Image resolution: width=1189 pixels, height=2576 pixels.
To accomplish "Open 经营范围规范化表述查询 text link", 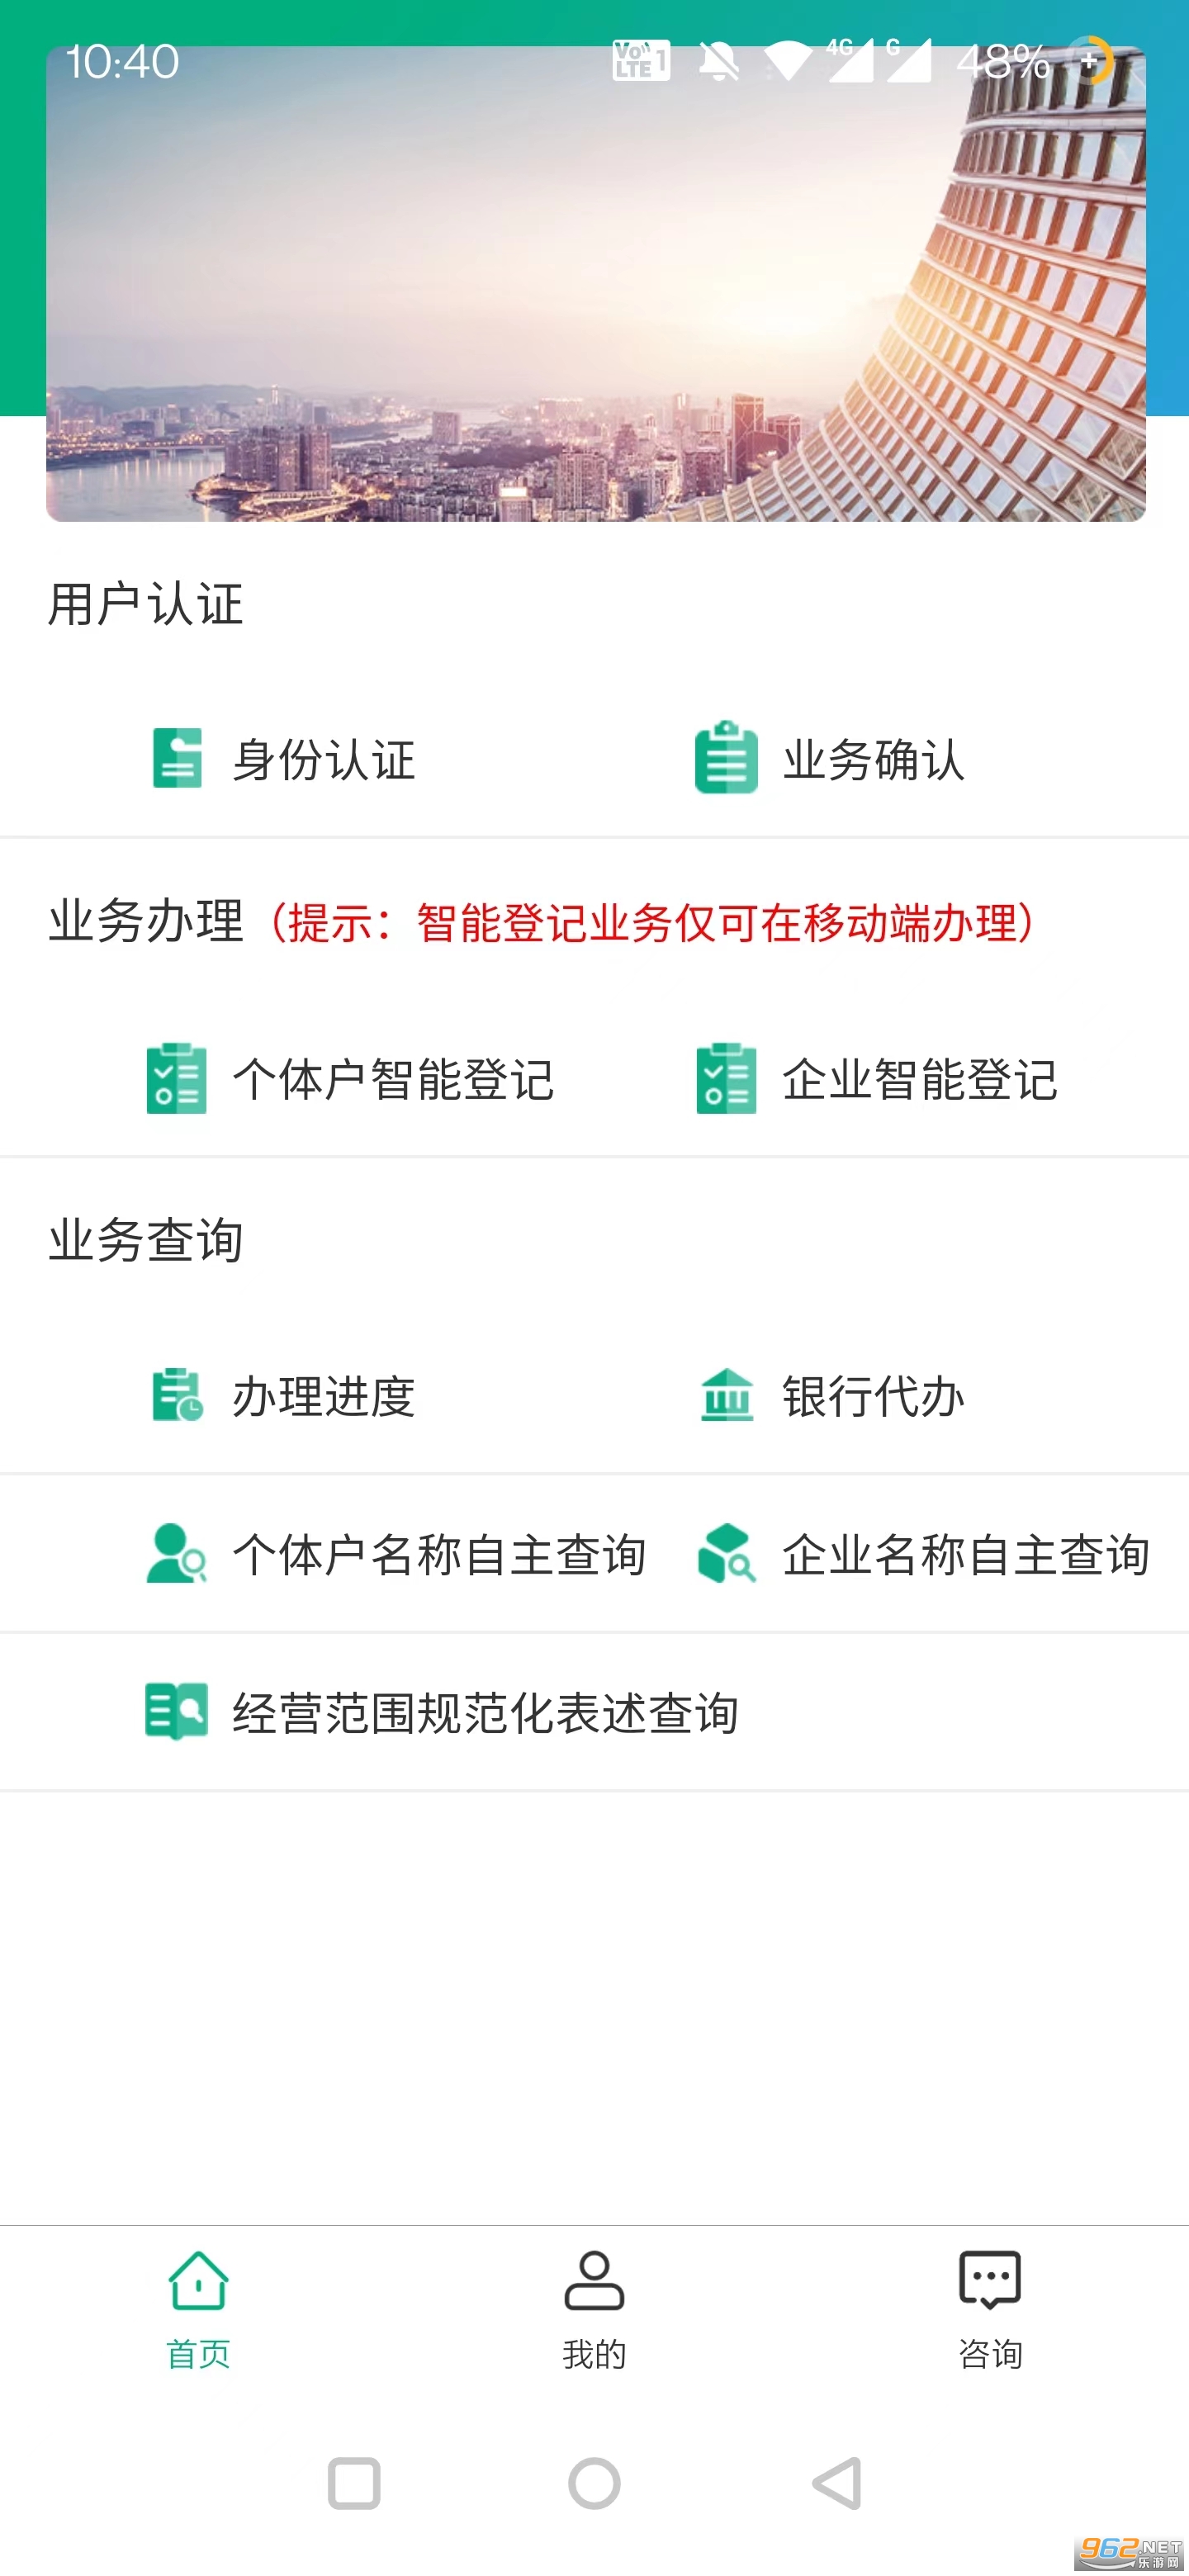I will pyautogui.click(x=485, y=1713).
